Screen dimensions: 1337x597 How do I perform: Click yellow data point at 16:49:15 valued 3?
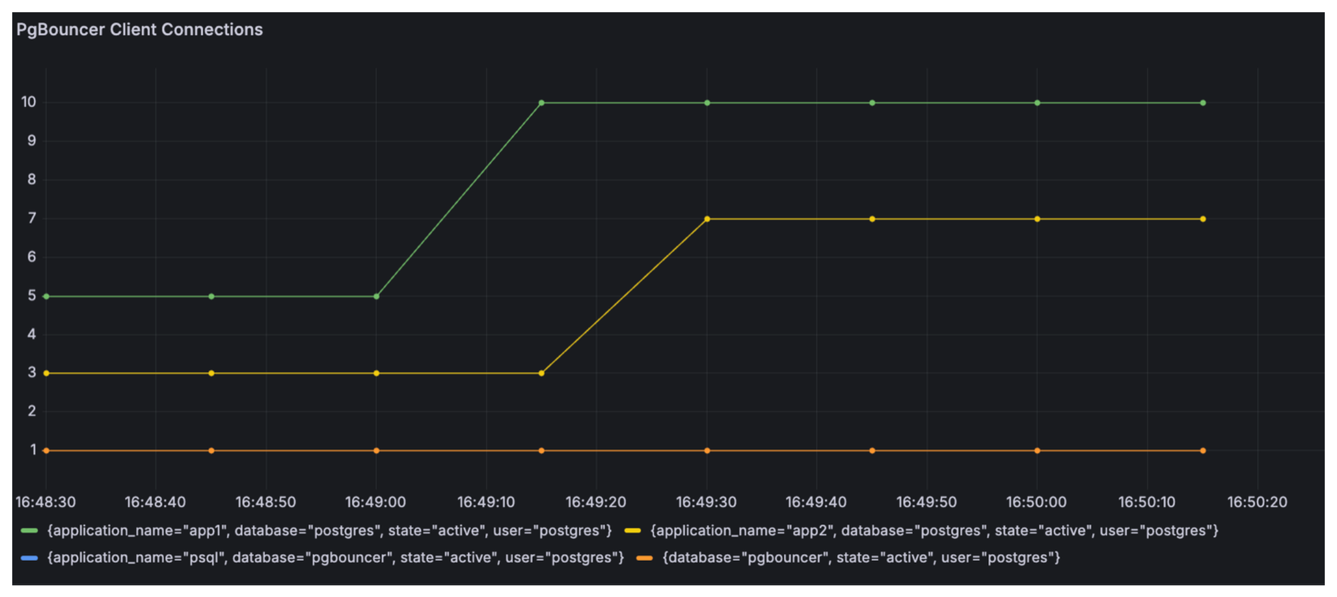point(542,373)
